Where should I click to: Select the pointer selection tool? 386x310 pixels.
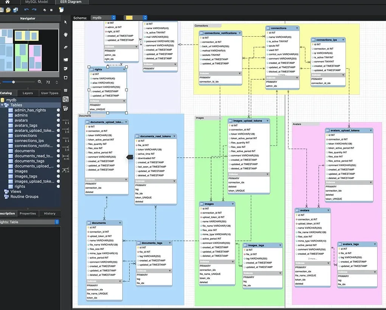pos(66,22)
